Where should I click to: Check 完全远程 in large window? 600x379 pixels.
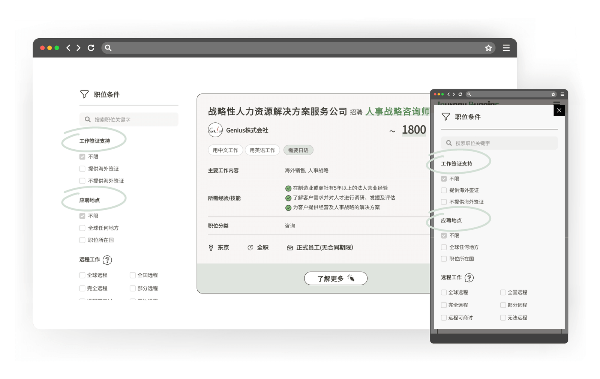point(82,288)
